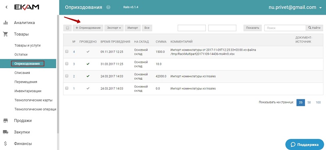The width and height of the screenshot is (326, 150).
Task: Click the Поиск search field
Action: click(285, 28)
